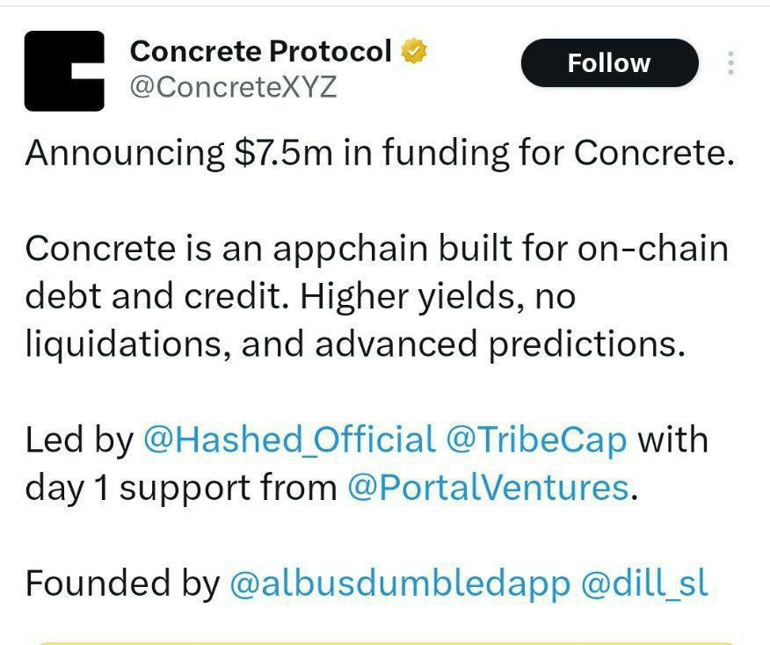Click the "Announcing $7.5m in funding" line

point(379,153)
